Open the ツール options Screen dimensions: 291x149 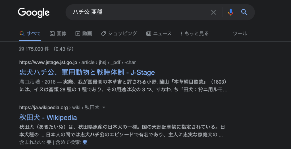tap(240, 33)
